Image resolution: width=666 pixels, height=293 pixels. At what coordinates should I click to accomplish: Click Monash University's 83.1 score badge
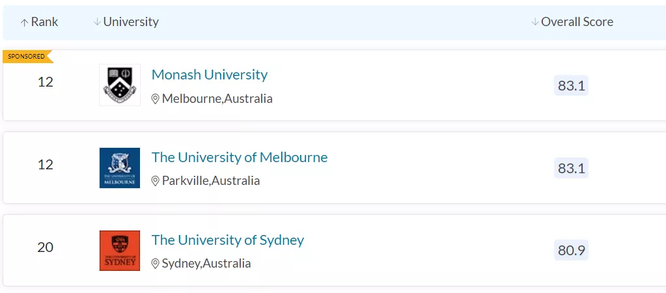click(571, 86)
